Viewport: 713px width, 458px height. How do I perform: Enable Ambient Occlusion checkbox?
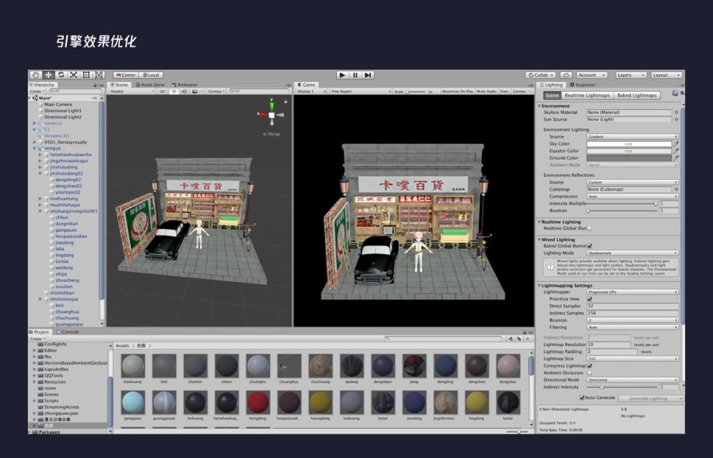click(590, 372)
